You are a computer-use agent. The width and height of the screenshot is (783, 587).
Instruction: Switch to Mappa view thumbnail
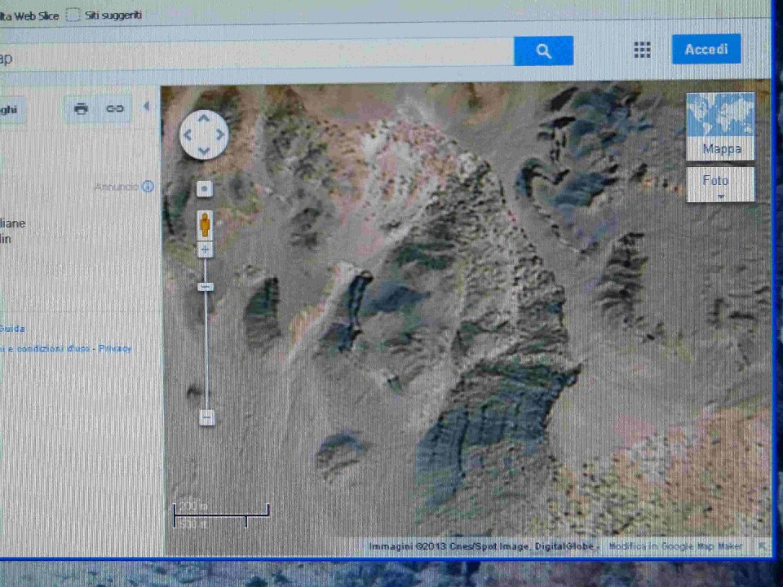[720, 126]
